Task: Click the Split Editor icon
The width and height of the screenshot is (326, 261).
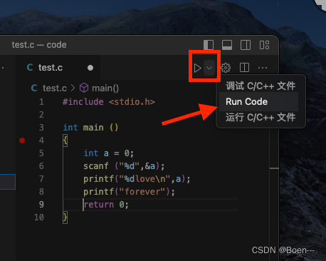Action: 244,68
